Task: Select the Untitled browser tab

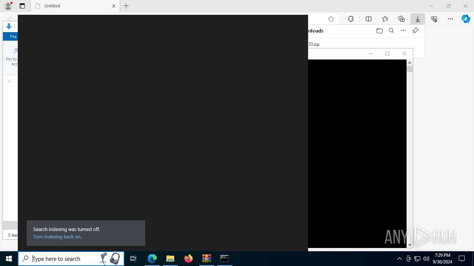Action: tap(75, 6)
